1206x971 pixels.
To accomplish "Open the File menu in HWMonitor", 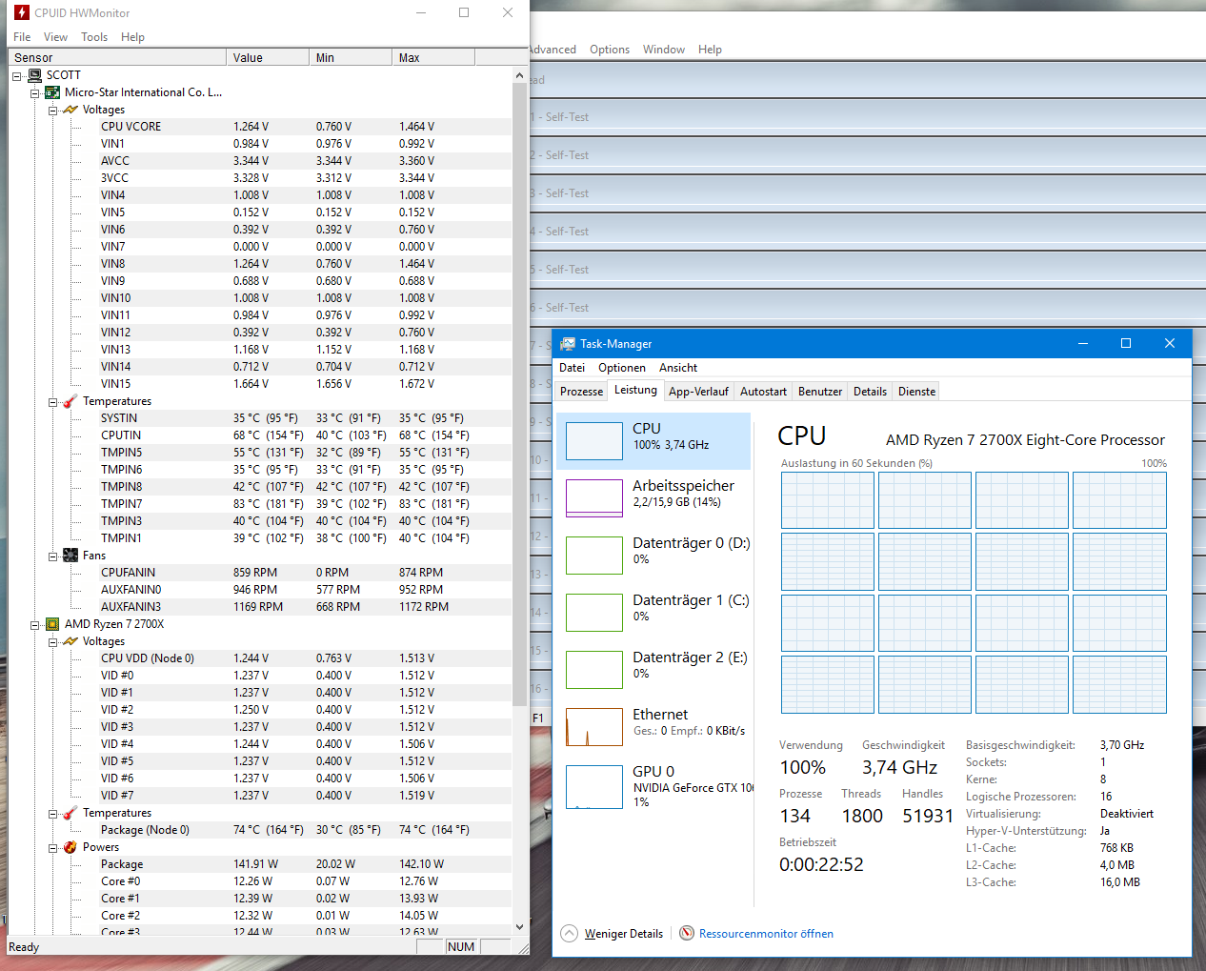I will [22, 37].
